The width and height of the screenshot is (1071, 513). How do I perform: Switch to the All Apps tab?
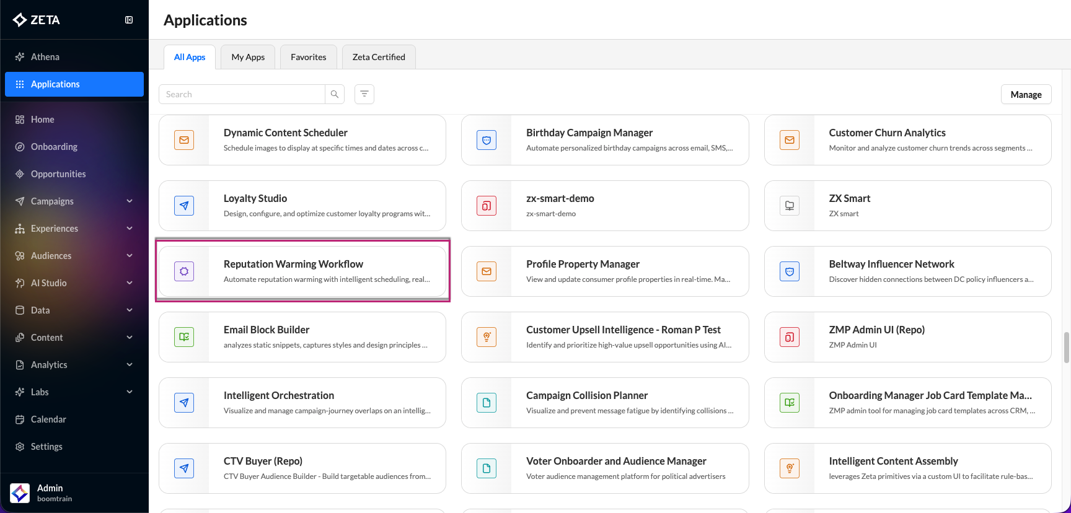tap(190, 57)
